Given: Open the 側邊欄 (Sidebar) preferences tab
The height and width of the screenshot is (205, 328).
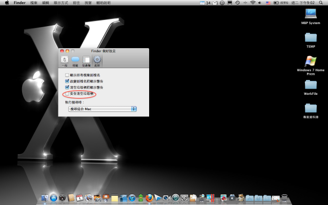Looking at the screenshot, I should [x=86, y=61].
